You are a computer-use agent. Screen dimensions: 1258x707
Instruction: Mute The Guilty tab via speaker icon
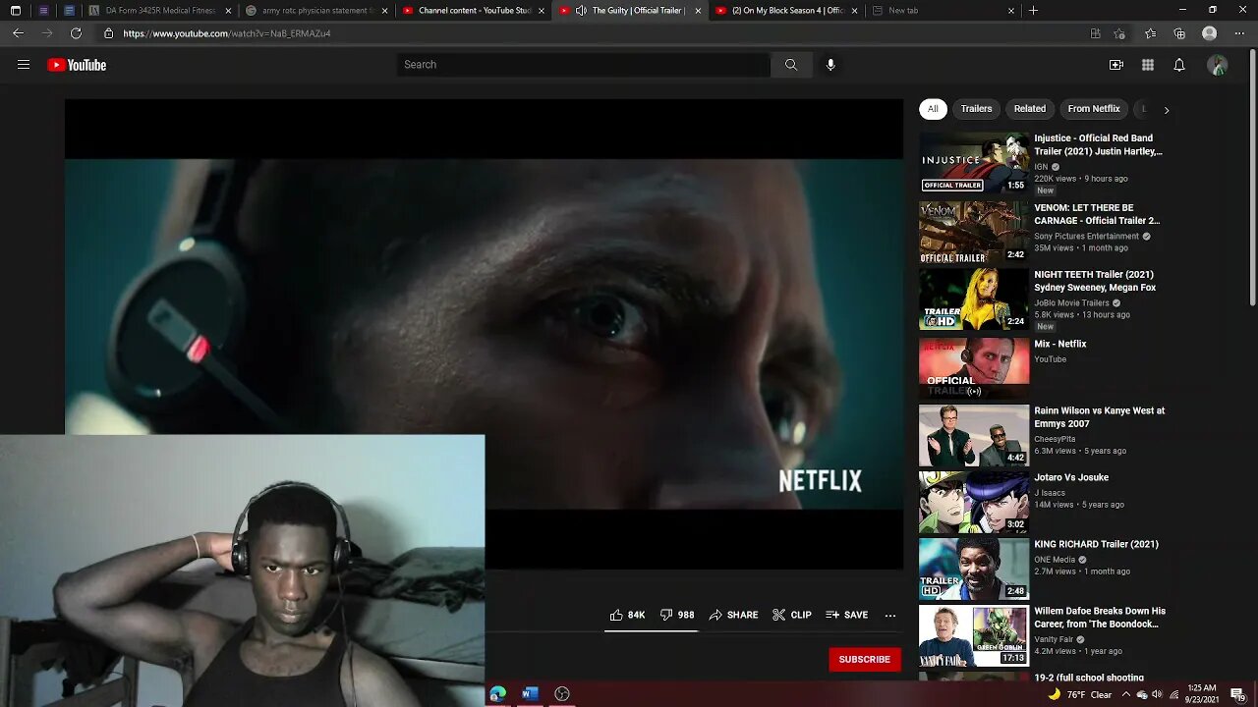coord(581,10)
